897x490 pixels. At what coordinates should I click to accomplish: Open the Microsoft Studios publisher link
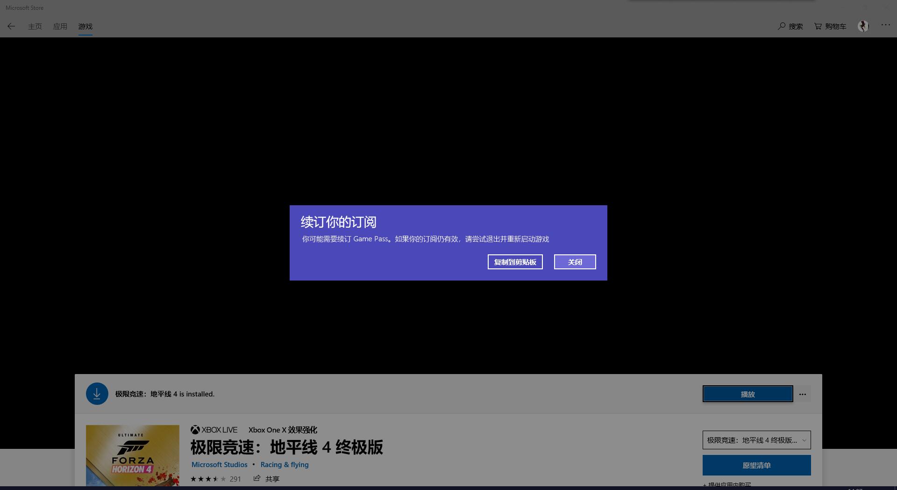(x=220, y=465)
